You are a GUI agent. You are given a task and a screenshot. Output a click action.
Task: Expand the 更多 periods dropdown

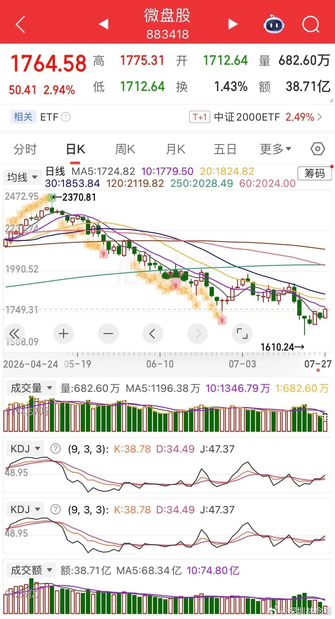pyautogui.click(x=275, y=149)
